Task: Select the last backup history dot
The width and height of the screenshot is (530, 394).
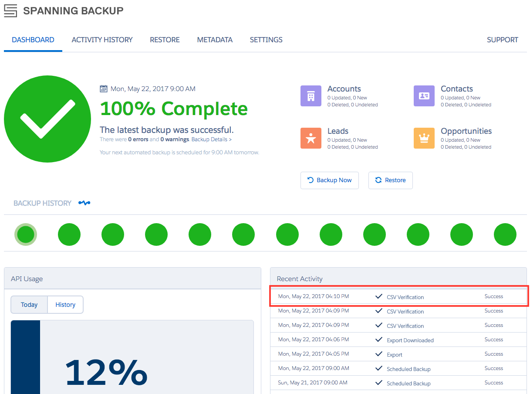Action: coord(505,234)
